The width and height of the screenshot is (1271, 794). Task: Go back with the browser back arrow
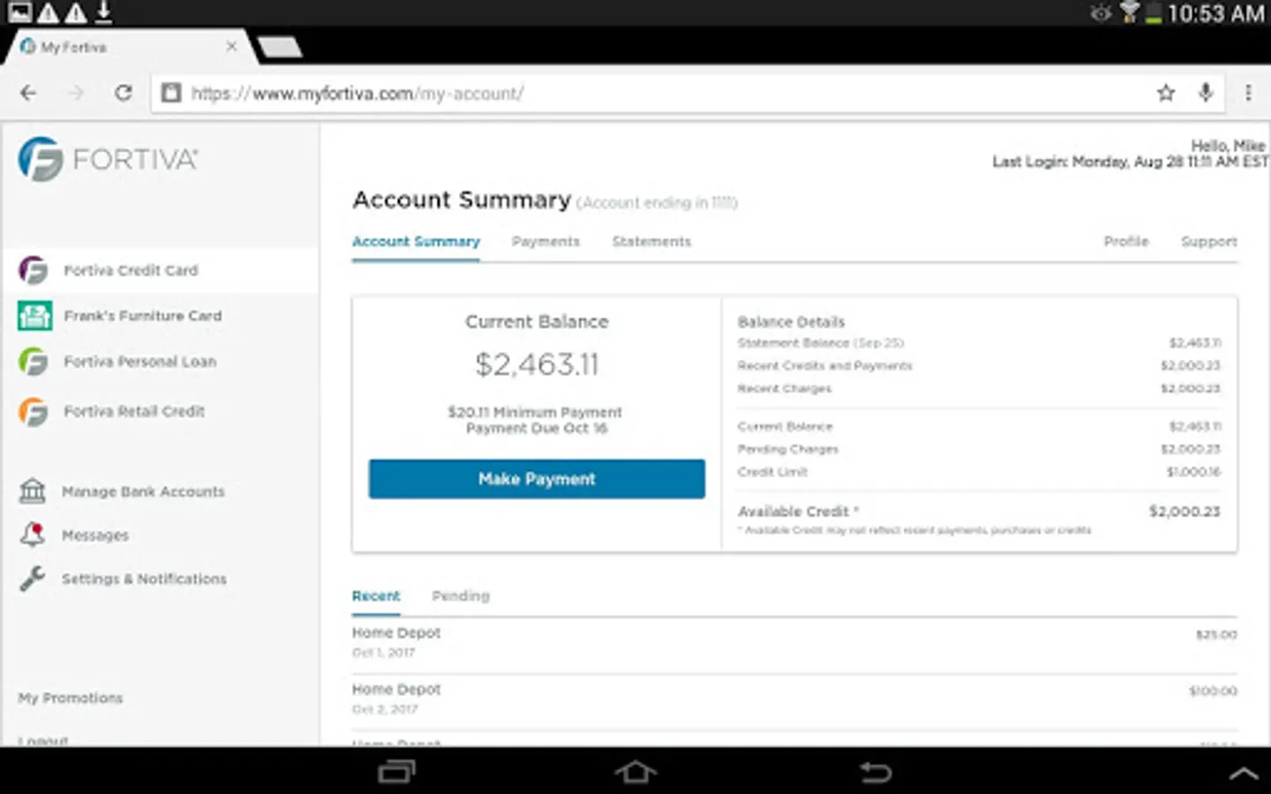click(x=29, y=93)
